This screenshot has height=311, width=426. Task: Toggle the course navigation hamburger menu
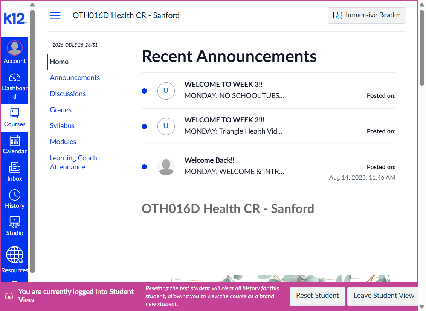pyautogui.click(x=55, y=16)
